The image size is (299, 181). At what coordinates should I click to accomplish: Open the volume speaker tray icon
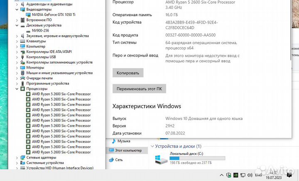click(x=250, y=175)
